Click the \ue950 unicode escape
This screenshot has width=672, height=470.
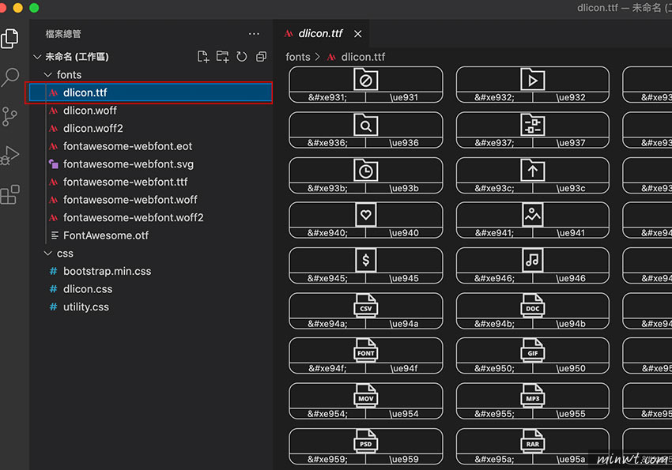[x=571, y=368]
